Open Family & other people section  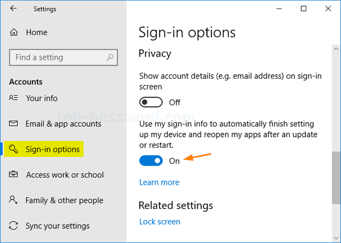tap(64, 200)
